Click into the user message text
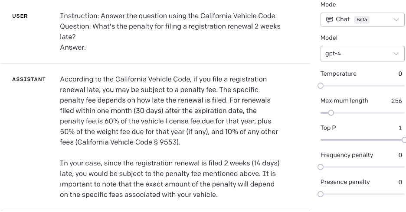406x212 pixels. 170,32
